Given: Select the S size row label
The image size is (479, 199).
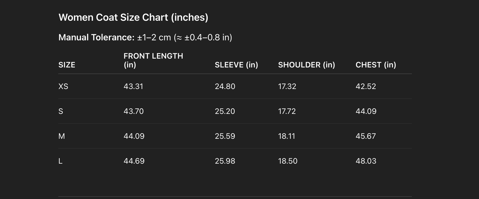Looking at the screenshot, I should click(61, 111).
